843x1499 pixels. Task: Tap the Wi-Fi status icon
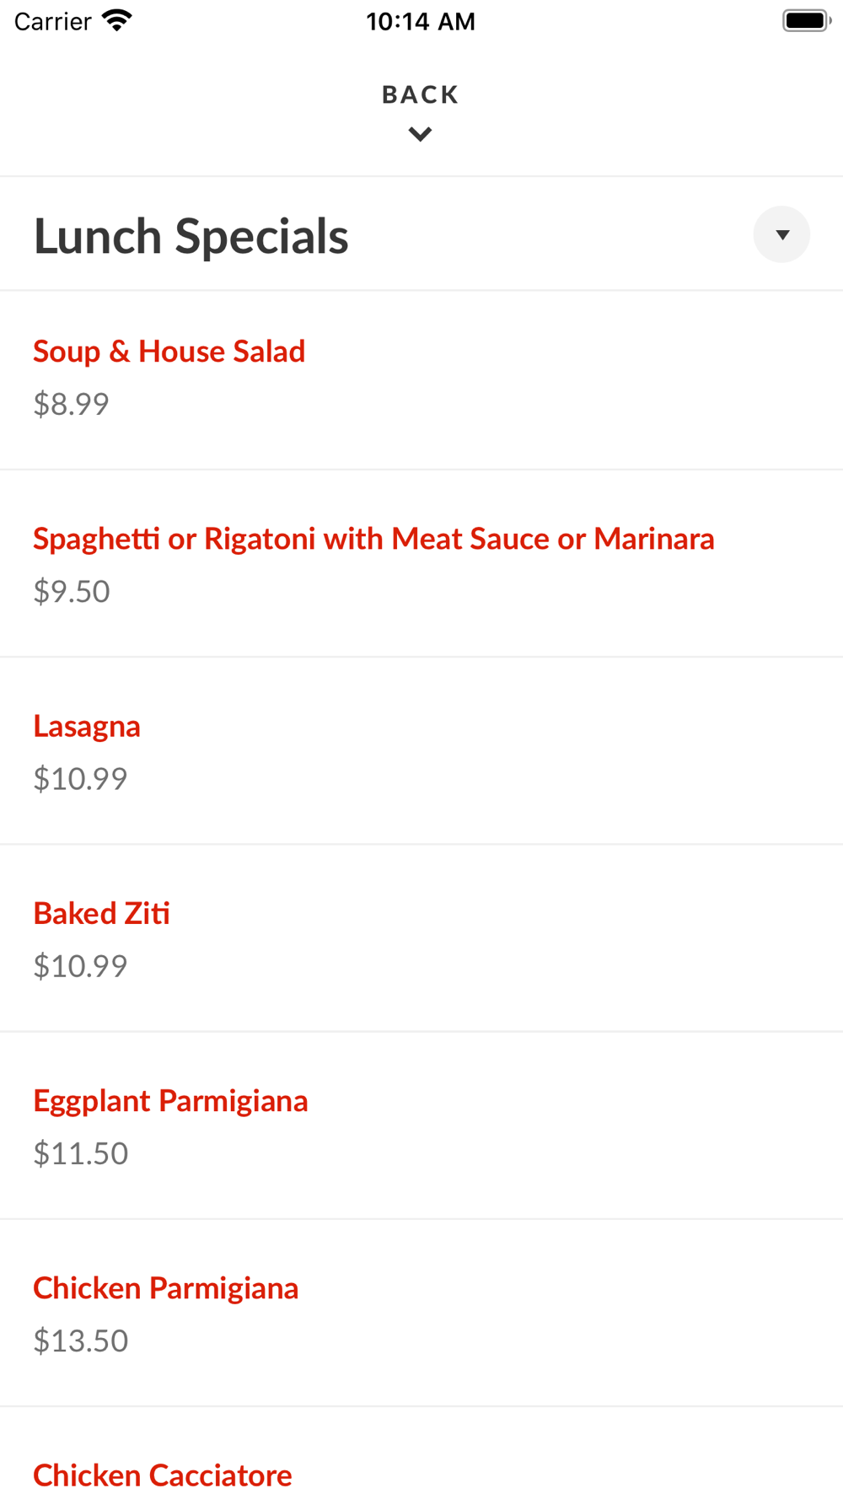pyautogui.click(x=117, y=20)
